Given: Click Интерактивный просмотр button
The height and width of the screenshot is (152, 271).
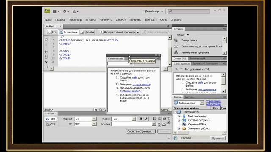Looking at the screenshot, I should pyautogui.click(x=117, y=32).
